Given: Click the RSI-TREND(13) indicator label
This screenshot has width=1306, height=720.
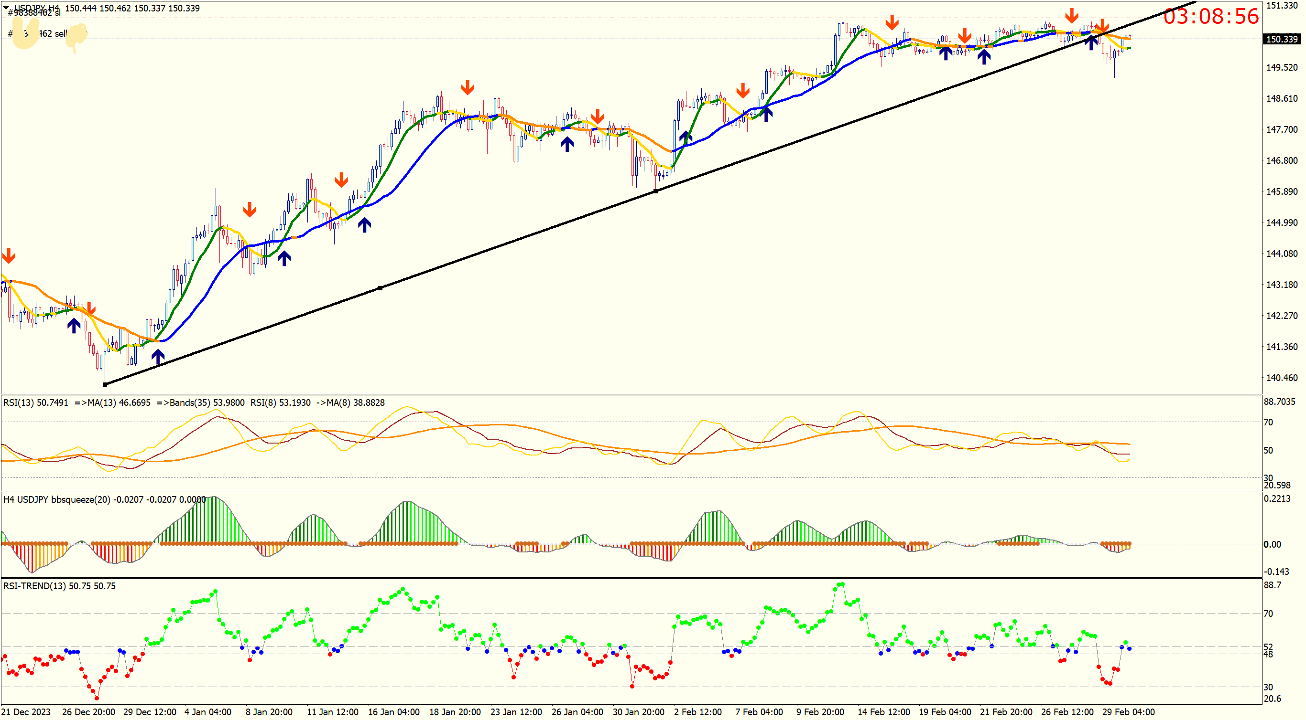Looking at the screenshot, I should click(34, 586).
